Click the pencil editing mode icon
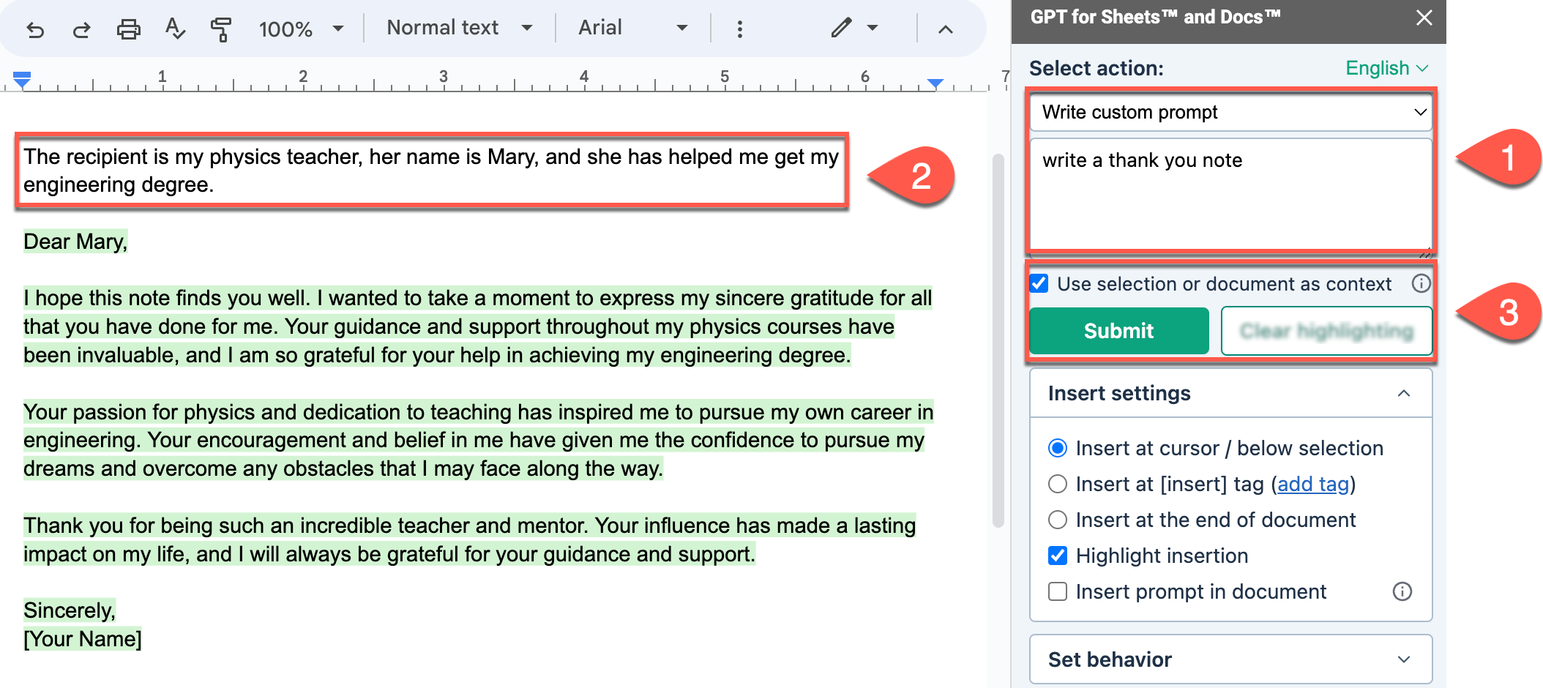Image resolution: width=1543 pixels, height=688 pixels. (x=842, y=28)
